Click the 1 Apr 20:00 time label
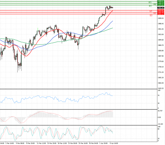Viewport: 165px width, 145px height. click(103, 143)
